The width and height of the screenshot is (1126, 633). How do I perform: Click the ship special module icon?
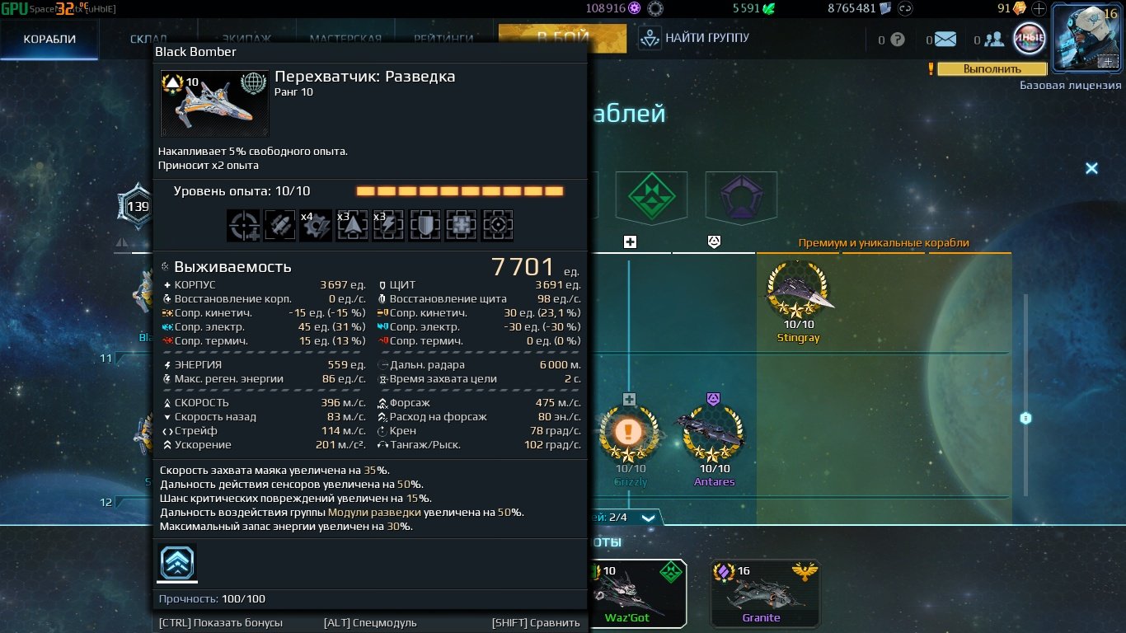(177, 562)
